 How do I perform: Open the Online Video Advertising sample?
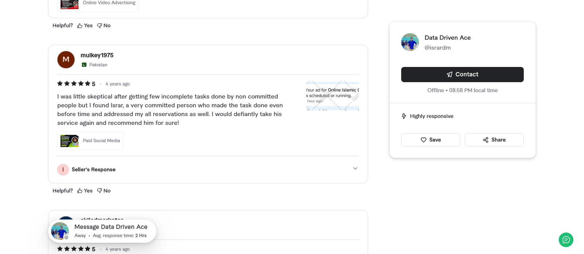[x=97, y=3]
